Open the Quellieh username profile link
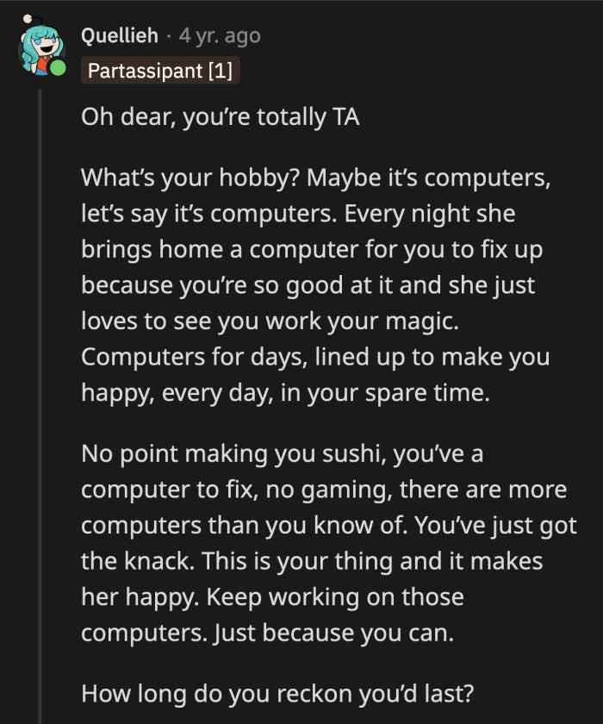The height and width of the screenshot is (724, 603). click(x=120, y=36)
